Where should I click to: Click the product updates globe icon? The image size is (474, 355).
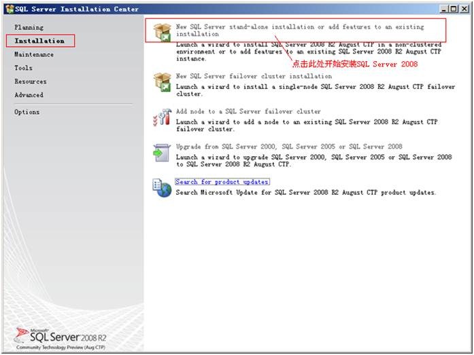pyautogui.click(x=162, y=188)
